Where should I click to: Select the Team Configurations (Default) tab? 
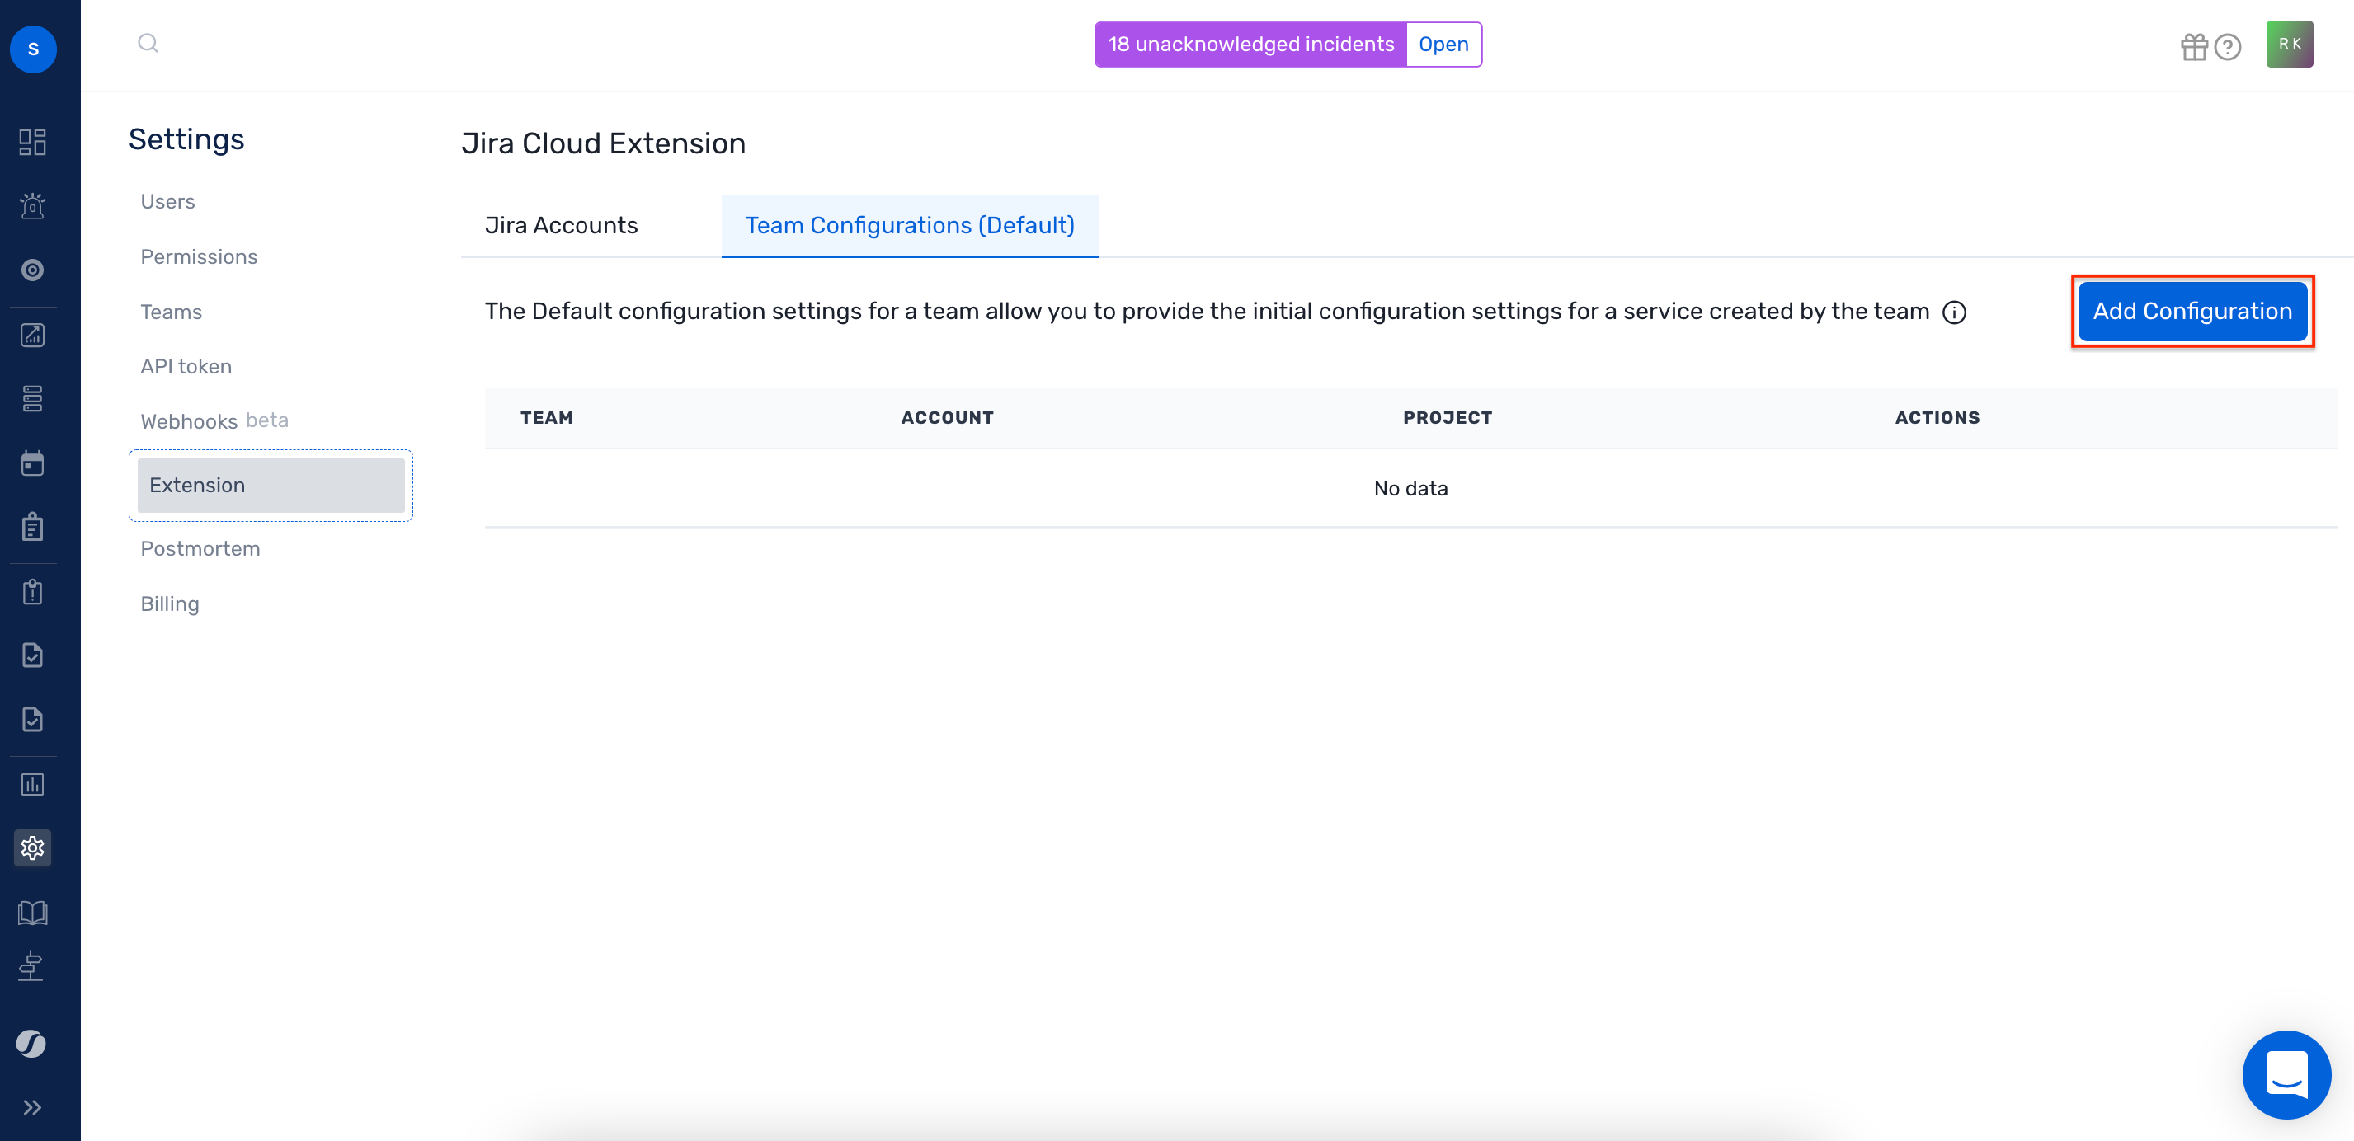point(909,225)
